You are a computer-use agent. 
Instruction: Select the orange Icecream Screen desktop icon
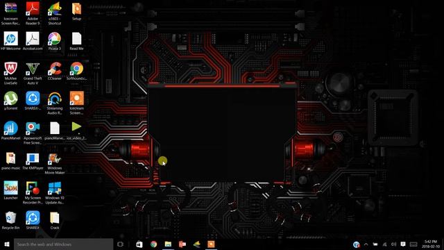pos(76,103)
